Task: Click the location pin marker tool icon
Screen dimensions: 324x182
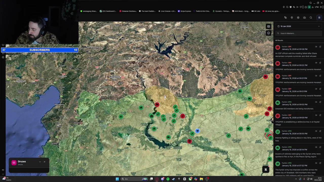Action: 292,18
